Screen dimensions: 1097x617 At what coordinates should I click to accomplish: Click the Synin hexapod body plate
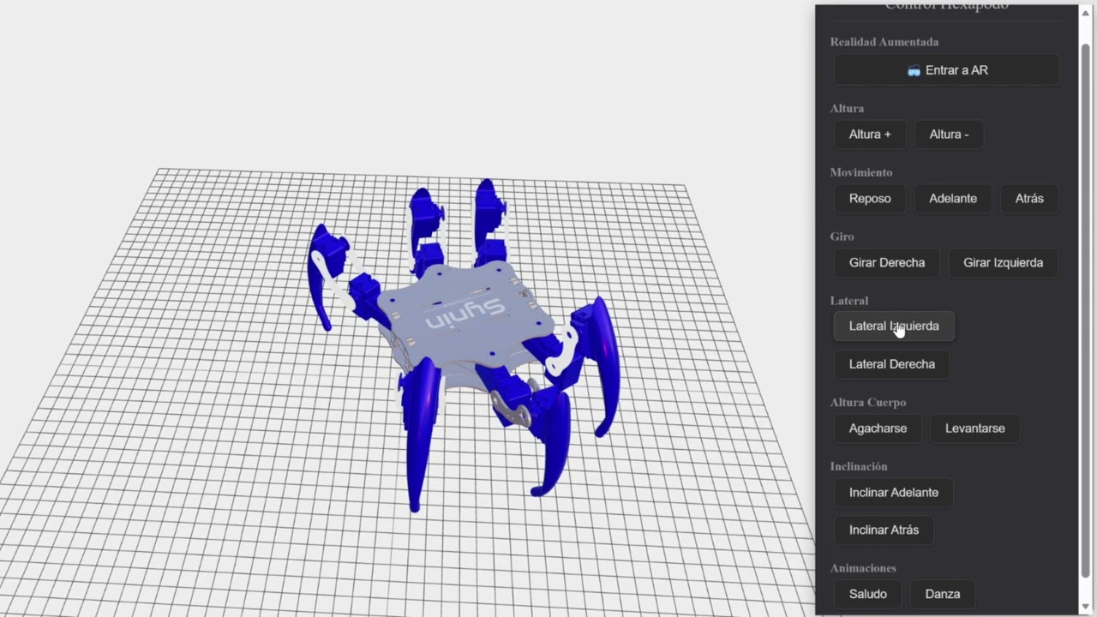click(467, 314)
